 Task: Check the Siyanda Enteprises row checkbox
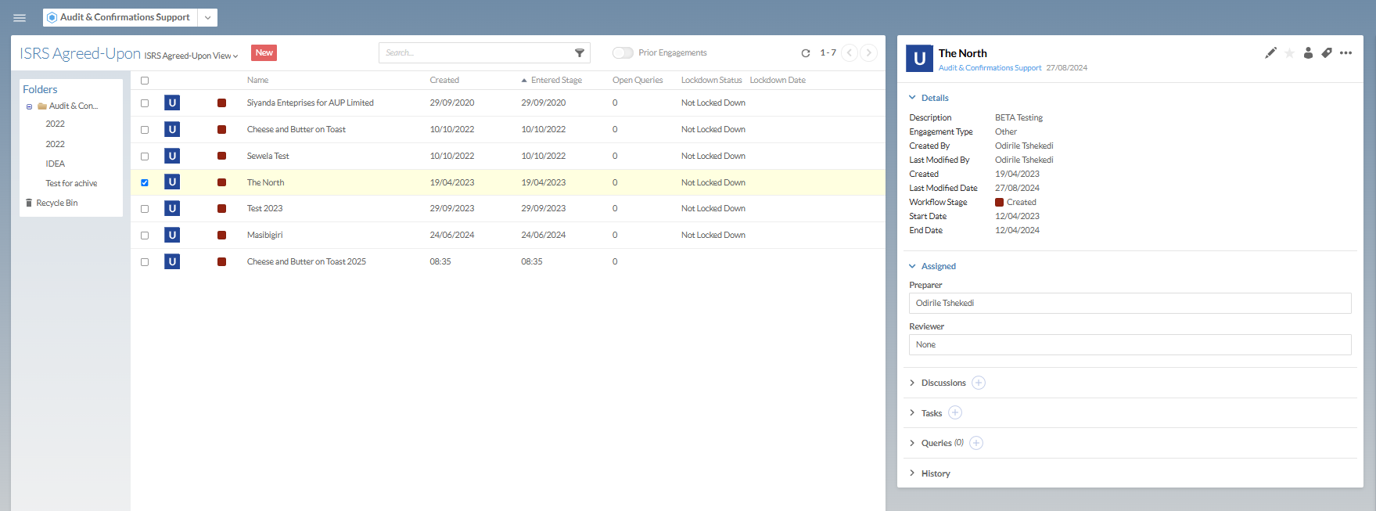point(145,103)
